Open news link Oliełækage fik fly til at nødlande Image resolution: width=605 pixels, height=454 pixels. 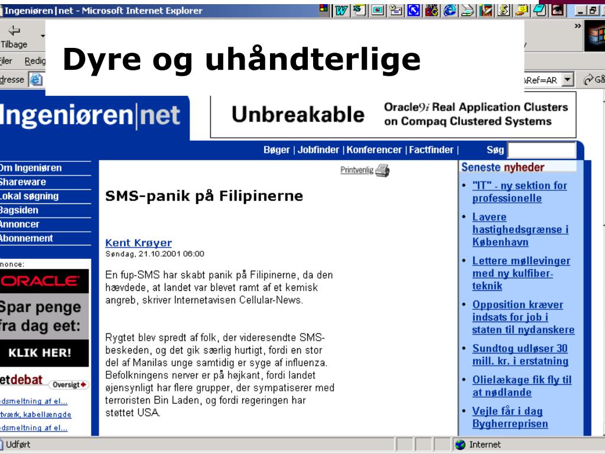pyautogui.click(x=522, y=386)
